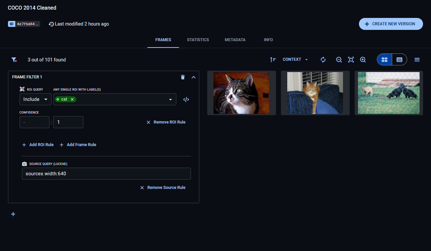Open the code view of the ROI query
Viewport: 431px width, 251px height.
coord(186,100)
